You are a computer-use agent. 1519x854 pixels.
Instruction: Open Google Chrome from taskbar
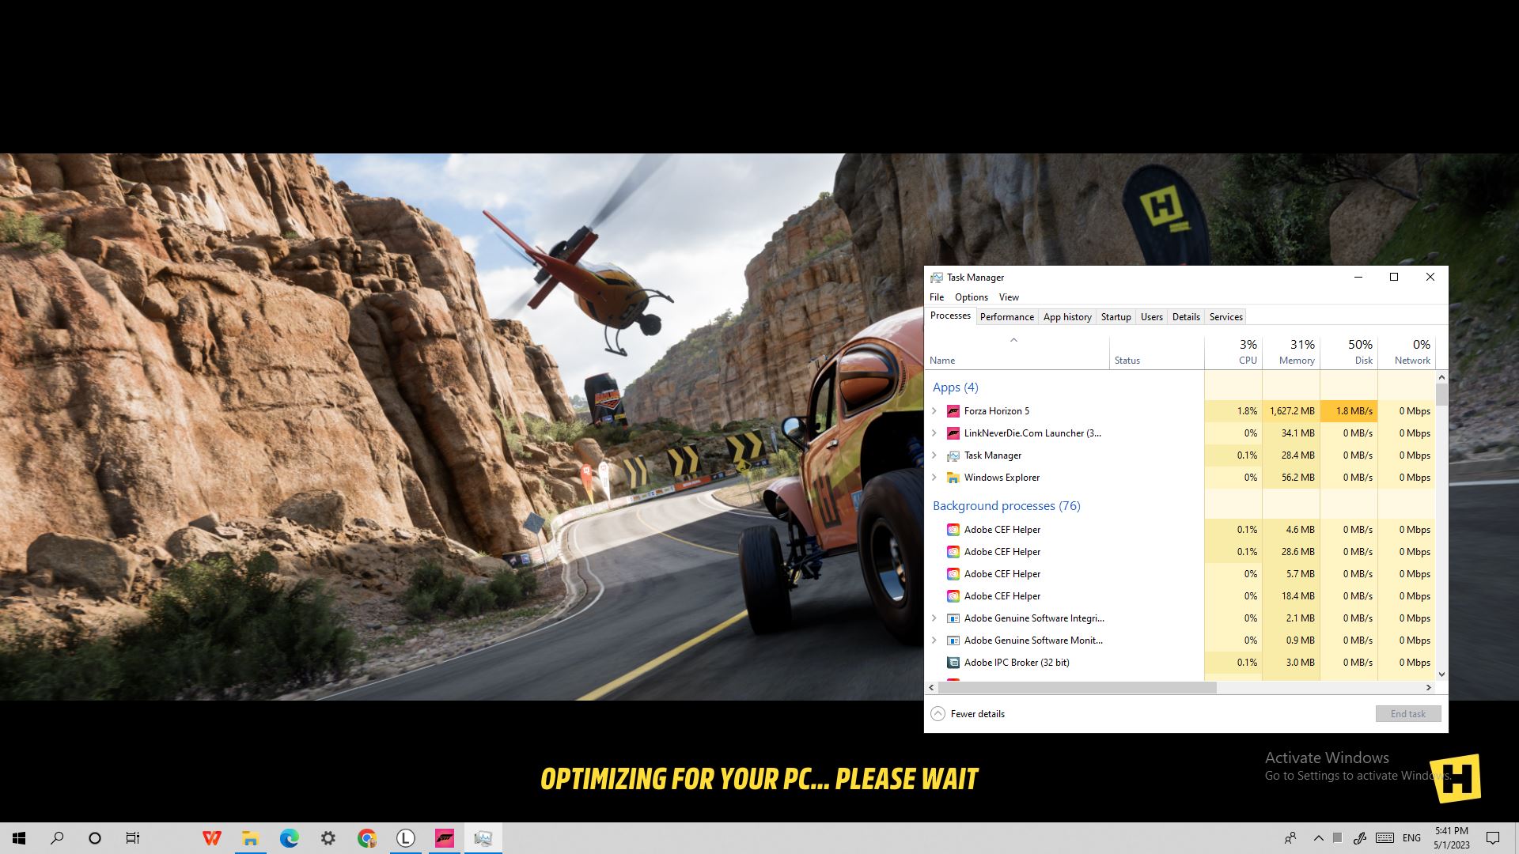pyautogui.click(x=366, y=838)
